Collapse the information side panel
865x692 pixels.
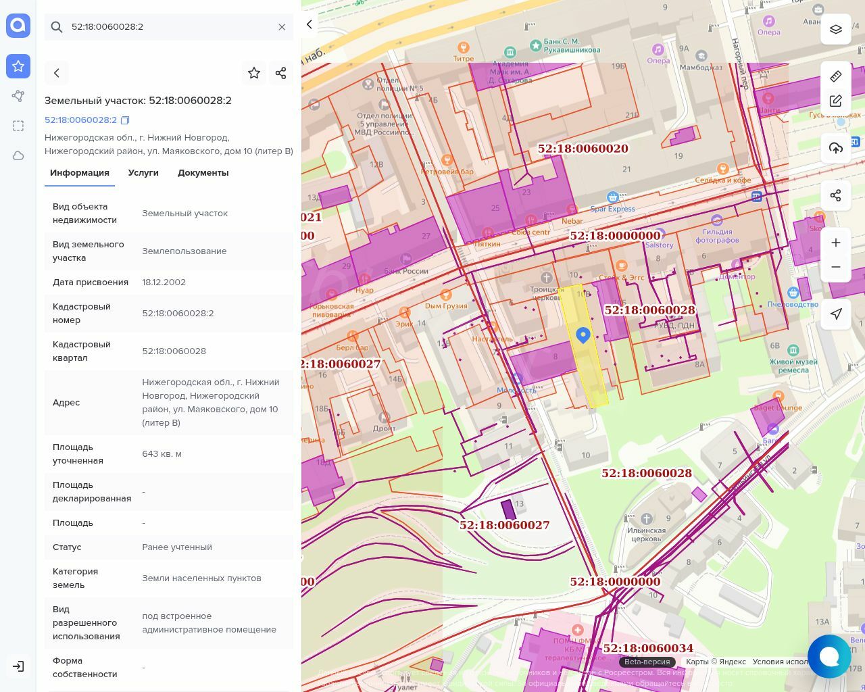point(310,25)
